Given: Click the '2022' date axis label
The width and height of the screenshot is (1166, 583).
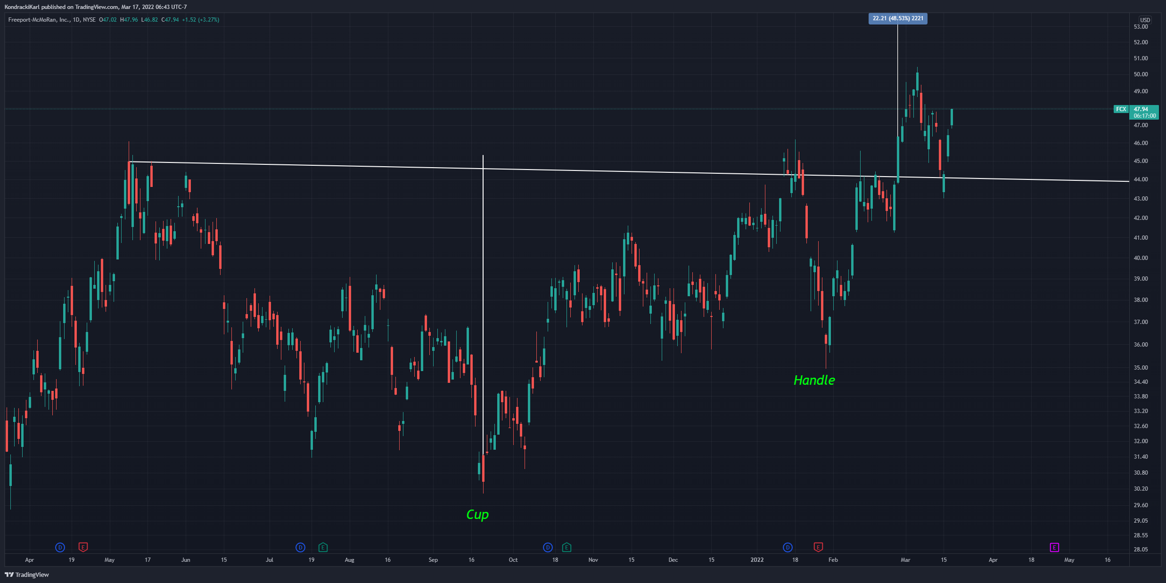Looking at the screenshot, I should point(757,560).
